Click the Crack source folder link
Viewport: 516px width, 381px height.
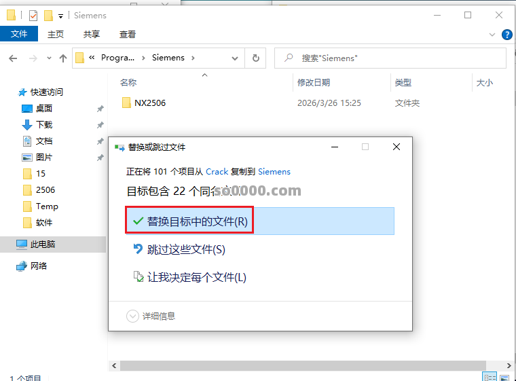click(x=217, y=172)
